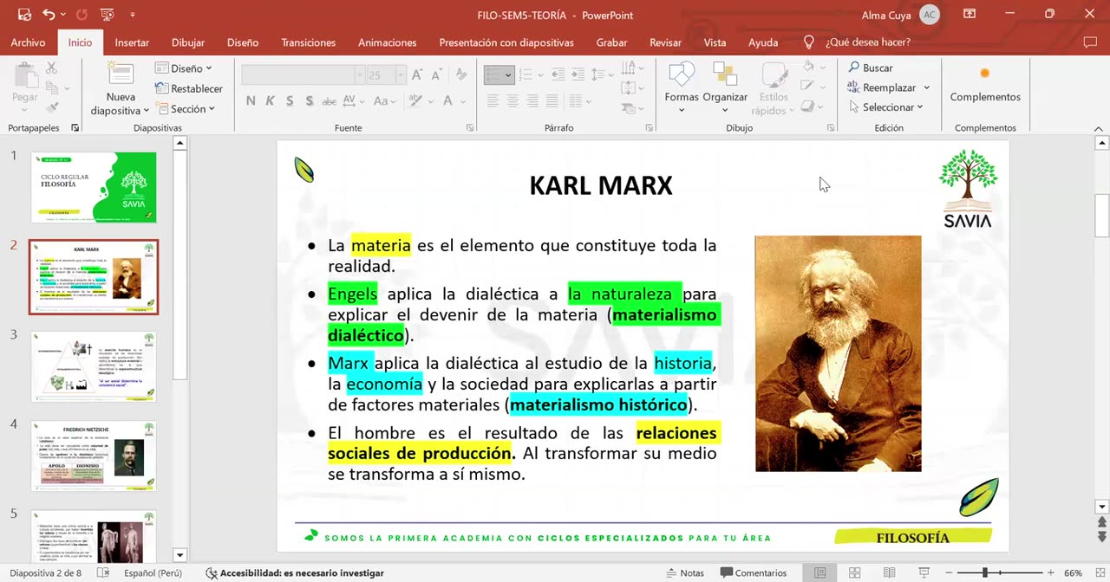Switch to the Revisar tab
The width and height of the screenshot is (1110, 582).
tap(665, 42)
